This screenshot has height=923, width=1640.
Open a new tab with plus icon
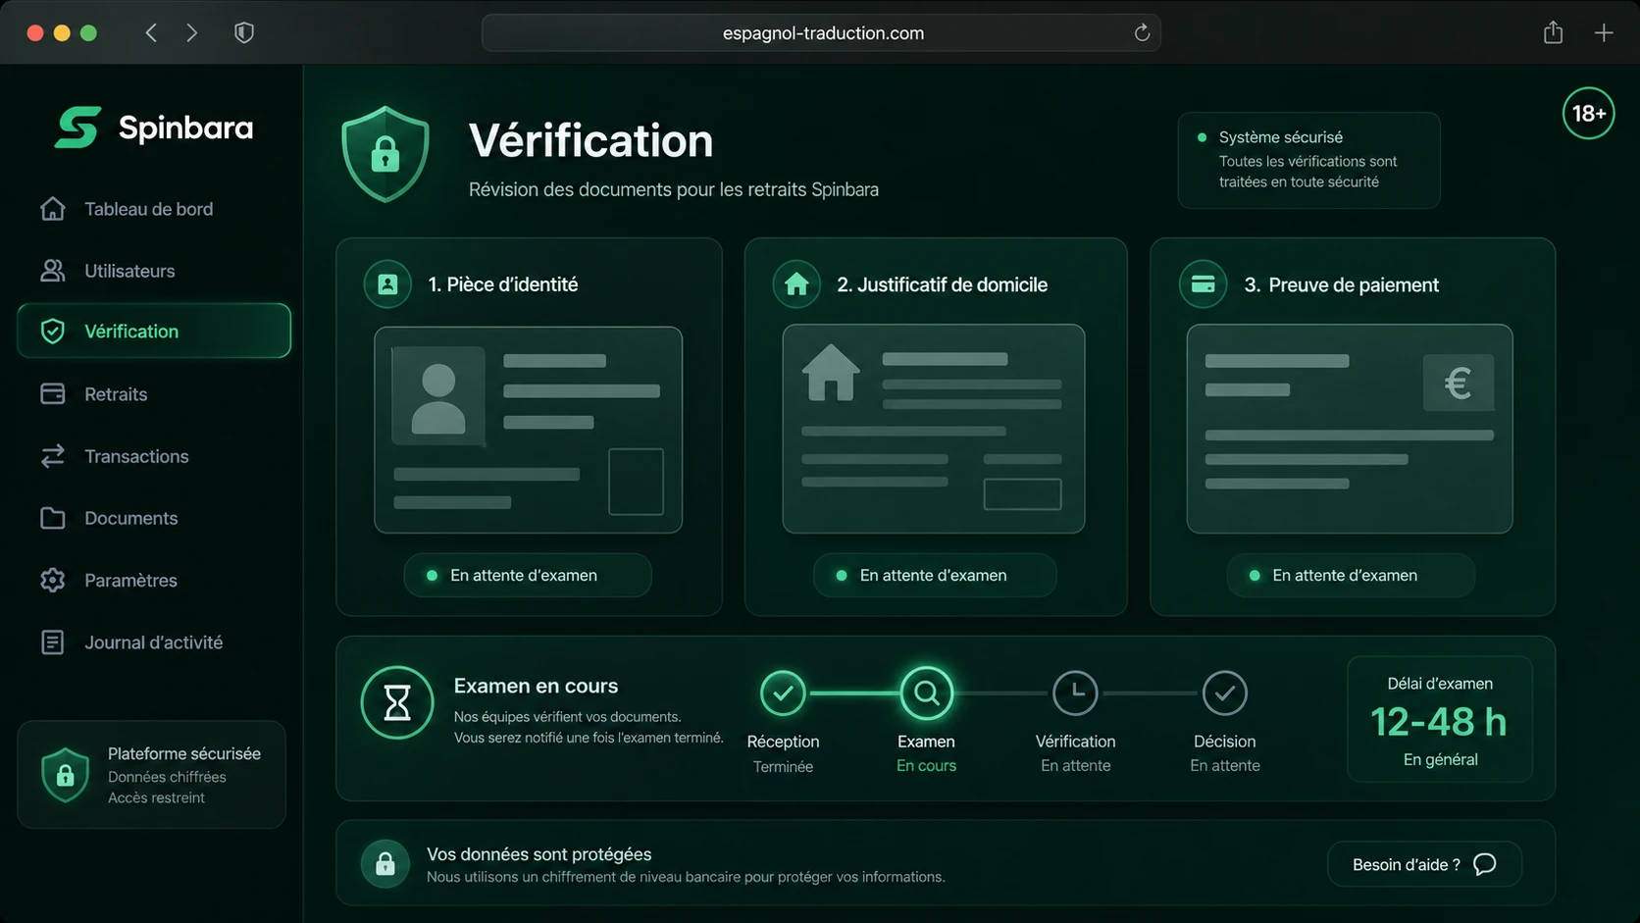[1604, 32]
